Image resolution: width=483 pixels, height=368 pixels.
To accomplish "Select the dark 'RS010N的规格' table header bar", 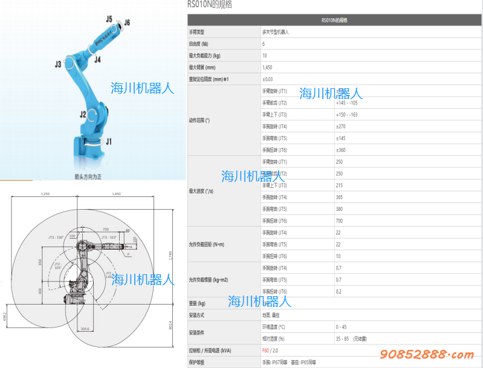I will coord(334,20).
